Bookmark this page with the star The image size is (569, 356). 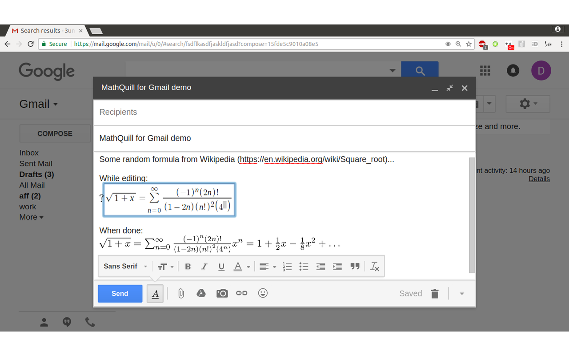click(x=469, y=44)
